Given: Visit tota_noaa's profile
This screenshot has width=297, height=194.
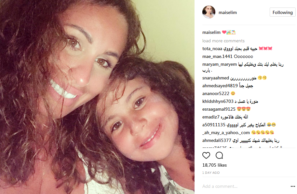Looking at the screenshot, I should coord(212,49).
